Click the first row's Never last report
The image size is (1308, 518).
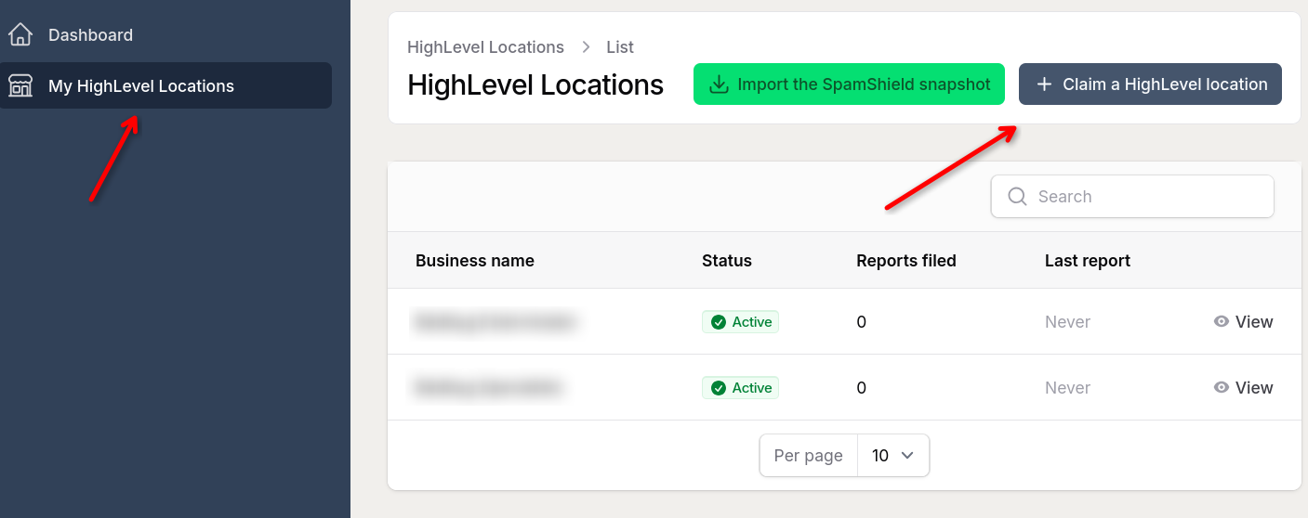coord(1067,322)
